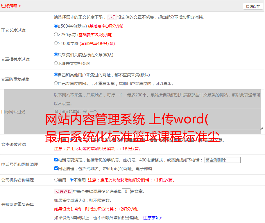This screenshot has width=265, height=223.
Task: Click the 私有词库 tag
Action: [63, 191]
